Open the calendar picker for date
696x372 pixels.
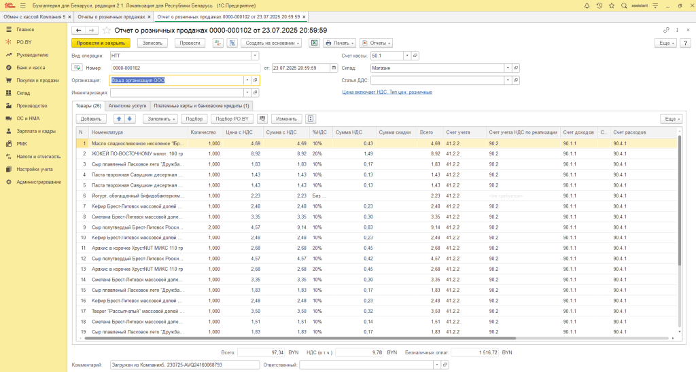tap(333, 68)
